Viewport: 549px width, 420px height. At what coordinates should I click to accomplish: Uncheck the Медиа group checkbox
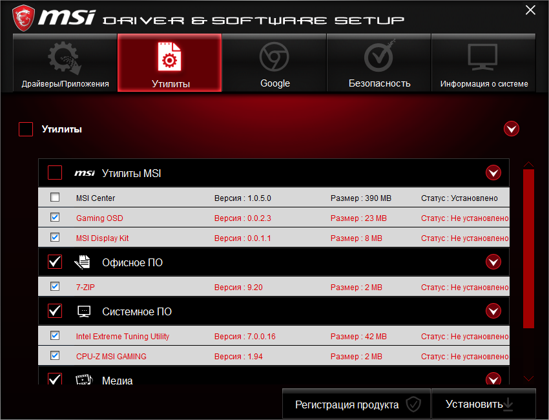(55, 379)
